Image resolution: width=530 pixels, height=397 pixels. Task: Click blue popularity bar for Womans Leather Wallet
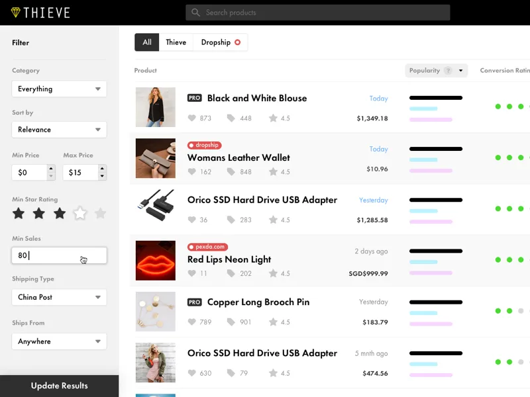point(423,159)
